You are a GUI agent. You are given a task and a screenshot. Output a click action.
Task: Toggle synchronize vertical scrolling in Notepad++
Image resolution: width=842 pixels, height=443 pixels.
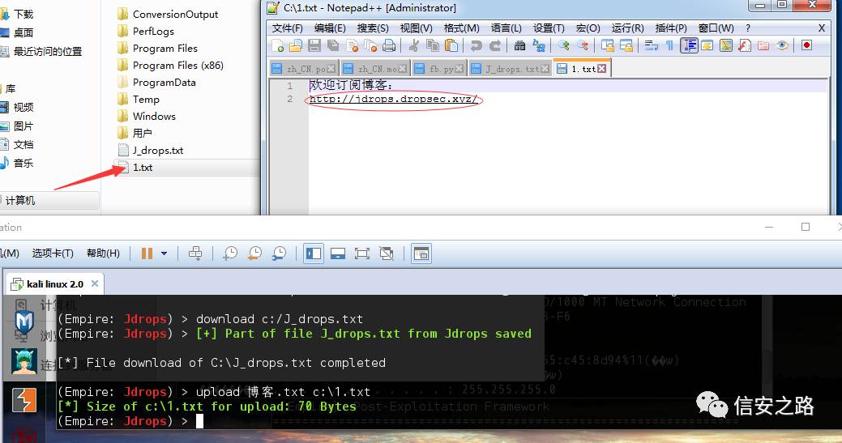tap(607, 45)
